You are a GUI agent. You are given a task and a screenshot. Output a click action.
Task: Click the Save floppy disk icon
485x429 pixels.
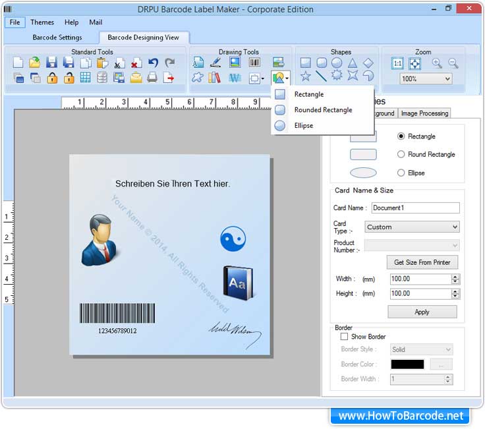51,63
